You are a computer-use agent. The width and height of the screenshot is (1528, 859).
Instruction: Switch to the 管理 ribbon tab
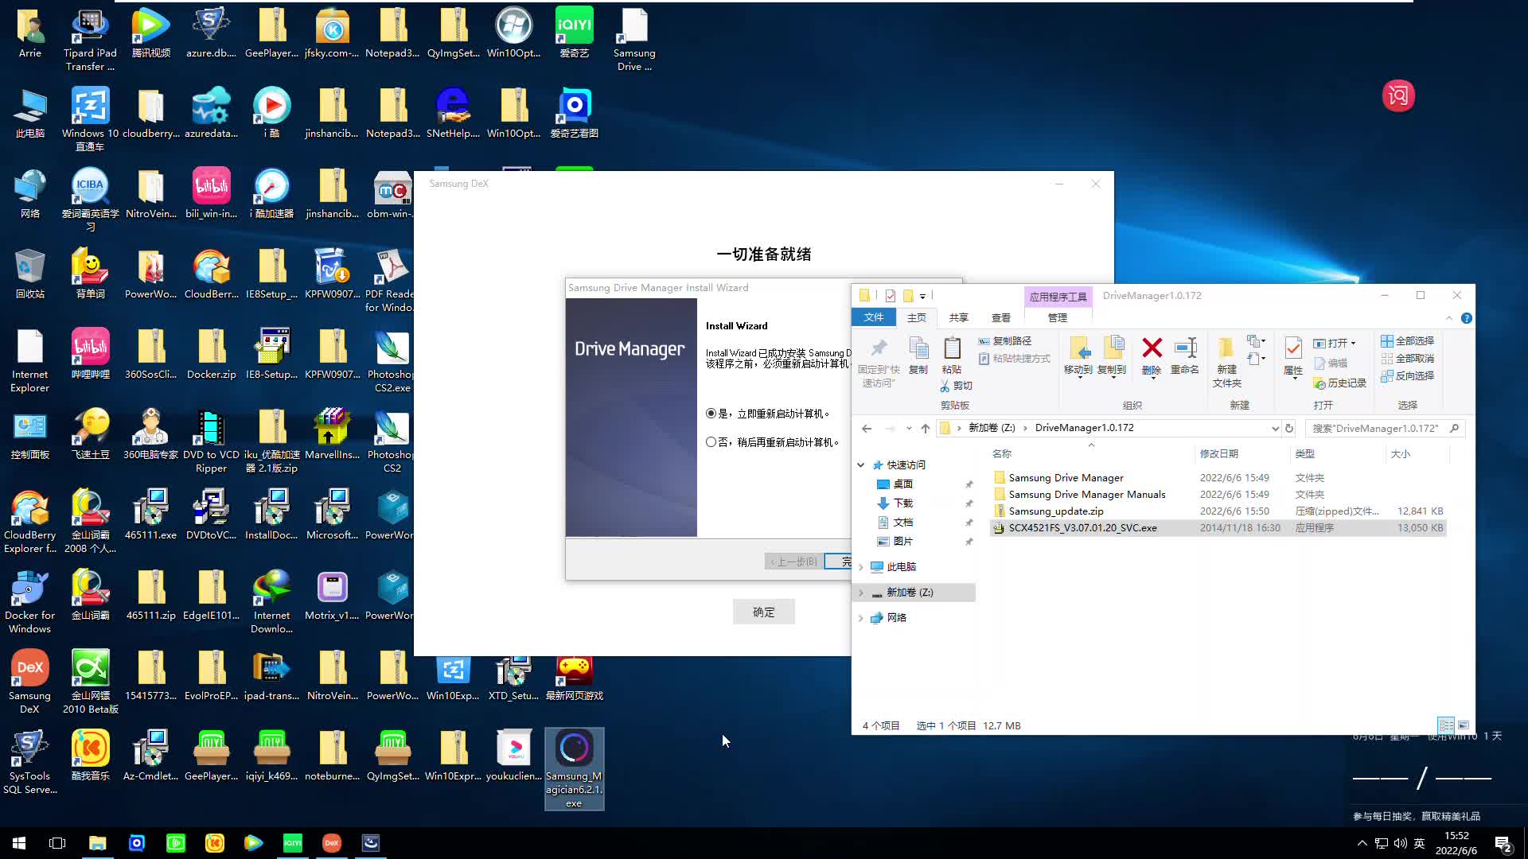(1058, 317)
